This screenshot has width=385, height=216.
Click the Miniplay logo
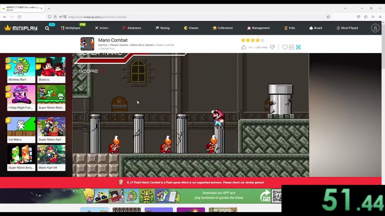coord(21,28)
